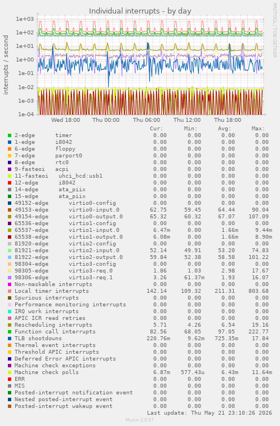The width and height of the screenshot is (280, 426).
Task: Click the Munin 2.0.57 footer text
Action: click(140, 420)
